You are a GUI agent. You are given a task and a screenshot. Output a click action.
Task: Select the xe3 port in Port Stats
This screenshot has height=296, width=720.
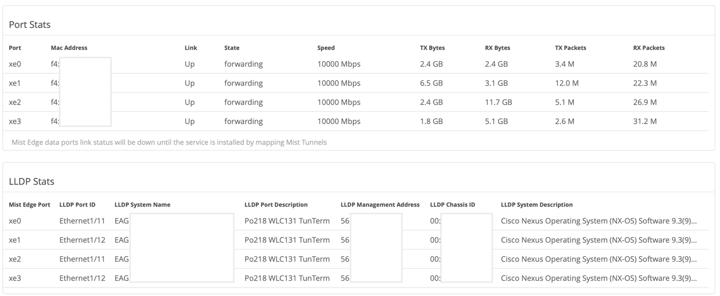(15, 122)
